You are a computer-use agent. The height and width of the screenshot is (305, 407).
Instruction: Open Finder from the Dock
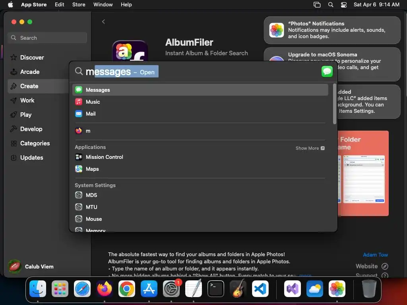tap(38, 289)
